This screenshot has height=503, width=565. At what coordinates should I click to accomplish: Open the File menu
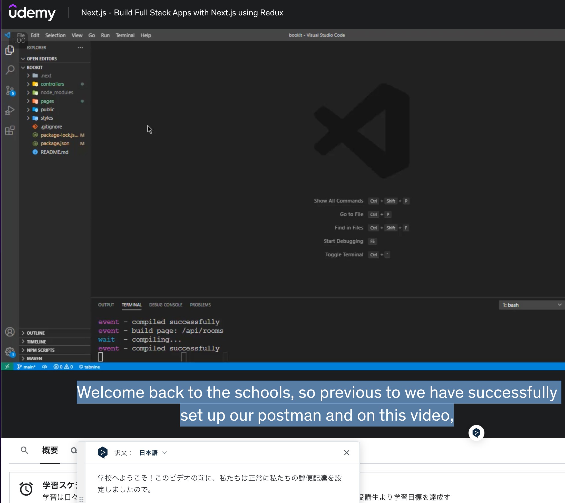[21, 35]
